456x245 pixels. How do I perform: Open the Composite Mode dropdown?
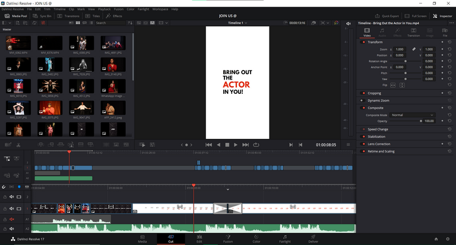[413, 114]
